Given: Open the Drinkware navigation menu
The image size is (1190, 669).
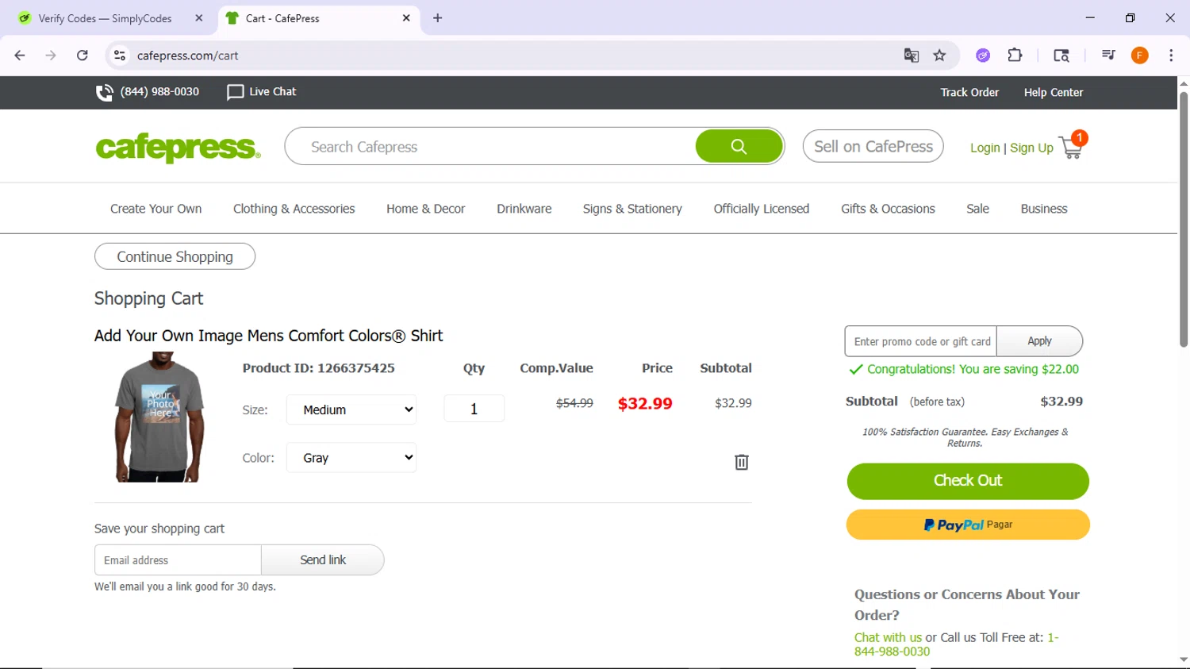Looking at the screenshot, I should coord(524,209).
